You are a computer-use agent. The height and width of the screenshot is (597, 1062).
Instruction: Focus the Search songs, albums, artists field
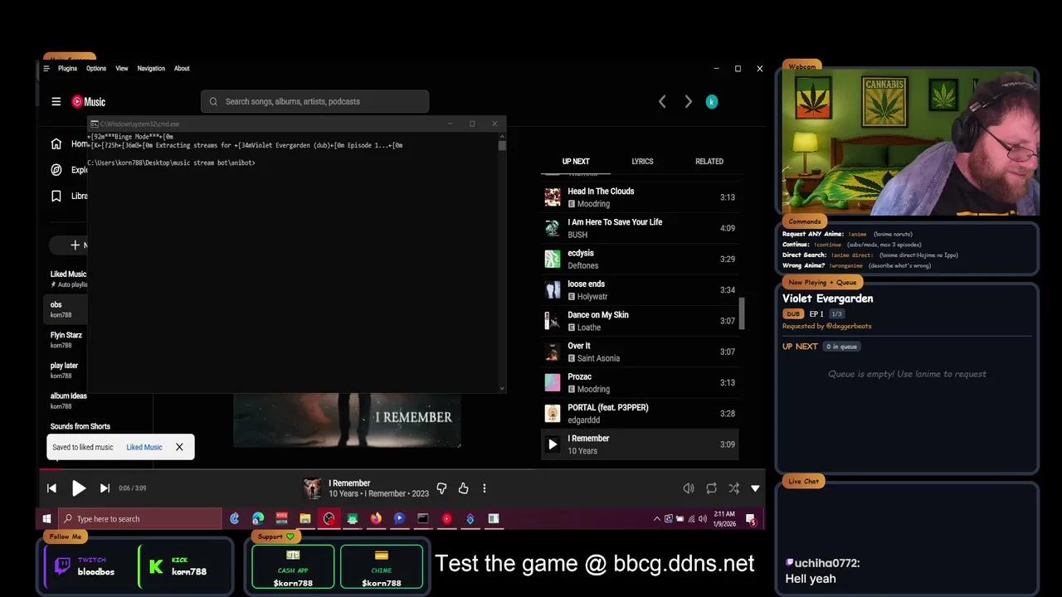[x=314, y=101]
